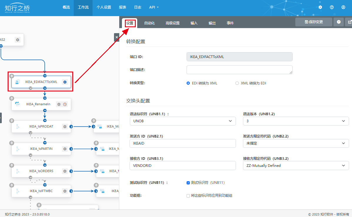Open settings gear in top navigation bar
This screenshot has width=352, height=217.
[320, 7]
